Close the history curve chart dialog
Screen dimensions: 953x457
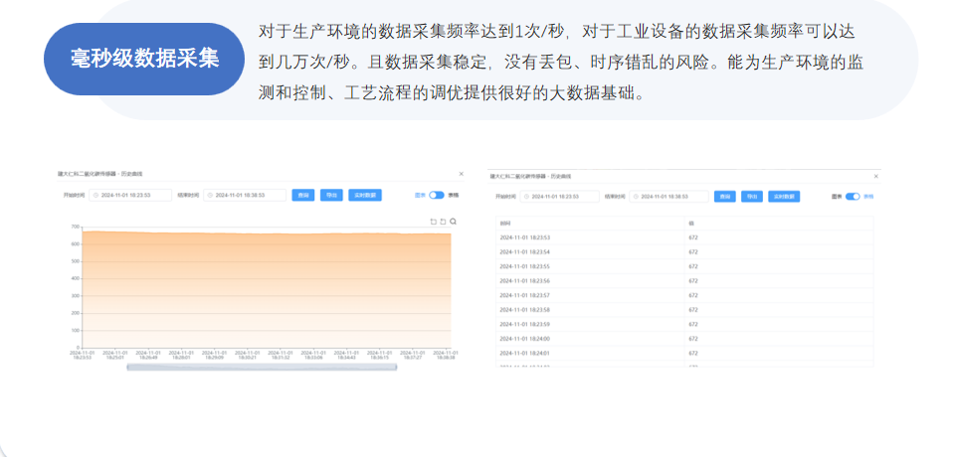point(461,174)
